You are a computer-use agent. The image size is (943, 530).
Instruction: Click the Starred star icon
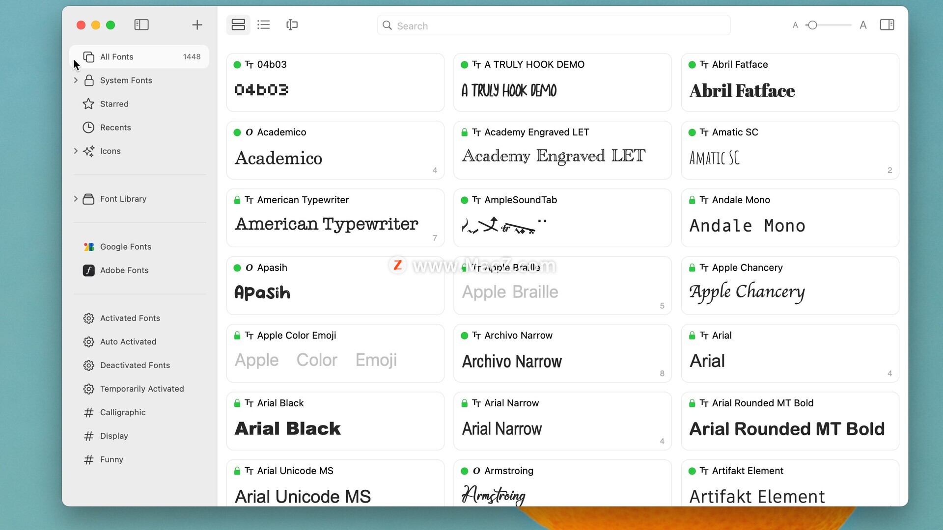[88, 104]
